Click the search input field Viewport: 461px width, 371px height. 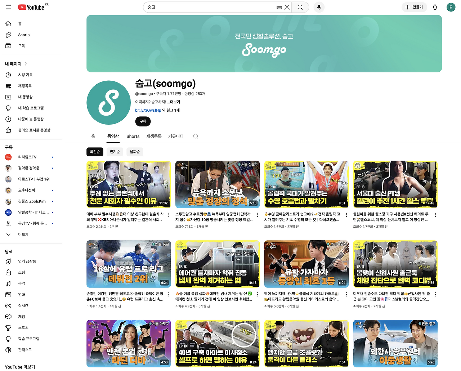click(211, 7)
